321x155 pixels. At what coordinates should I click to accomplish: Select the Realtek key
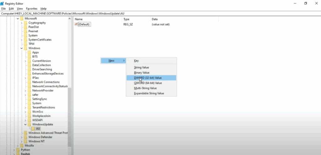(x=25, y=154)
